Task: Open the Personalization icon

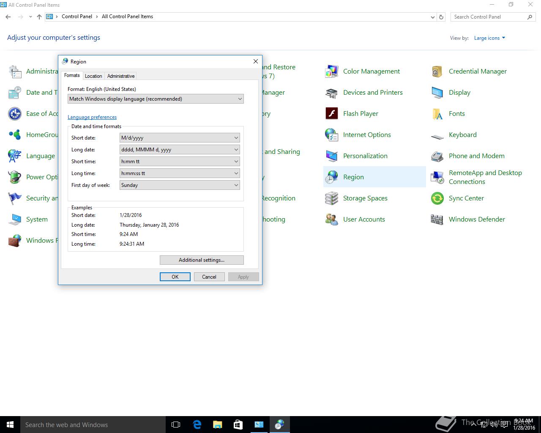Action: pos(331,156)
